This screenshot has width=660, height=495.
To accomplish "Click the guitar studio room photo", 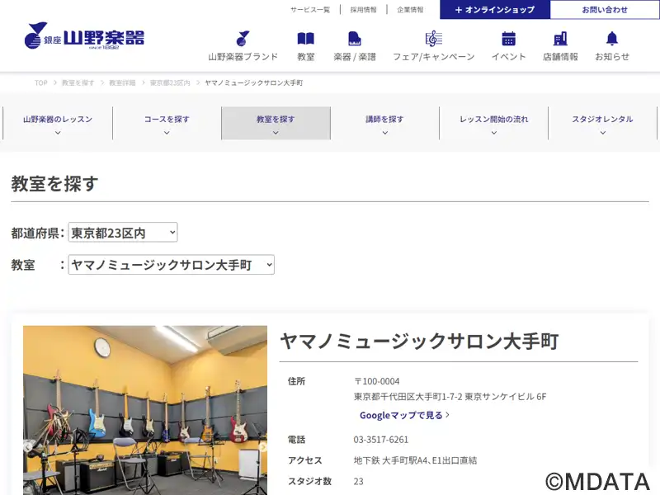I will [145, 410].
